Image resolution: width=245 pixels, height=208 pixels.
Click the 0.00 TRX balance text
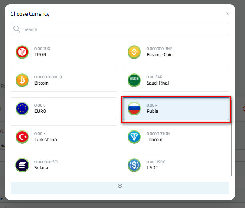[42, 49]
